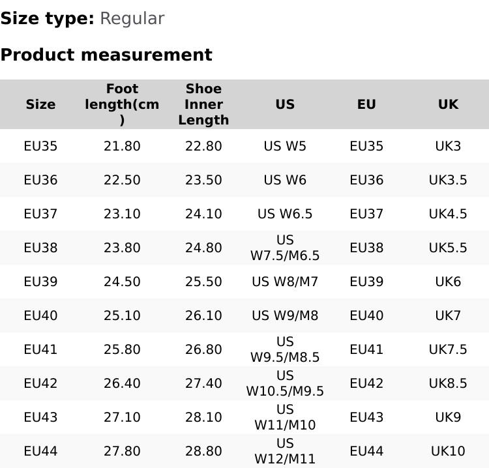Click the "Shoe Inner Length" column header
Image resolution: width=489 pixels, height=468 pixels.
coord(203,104)
